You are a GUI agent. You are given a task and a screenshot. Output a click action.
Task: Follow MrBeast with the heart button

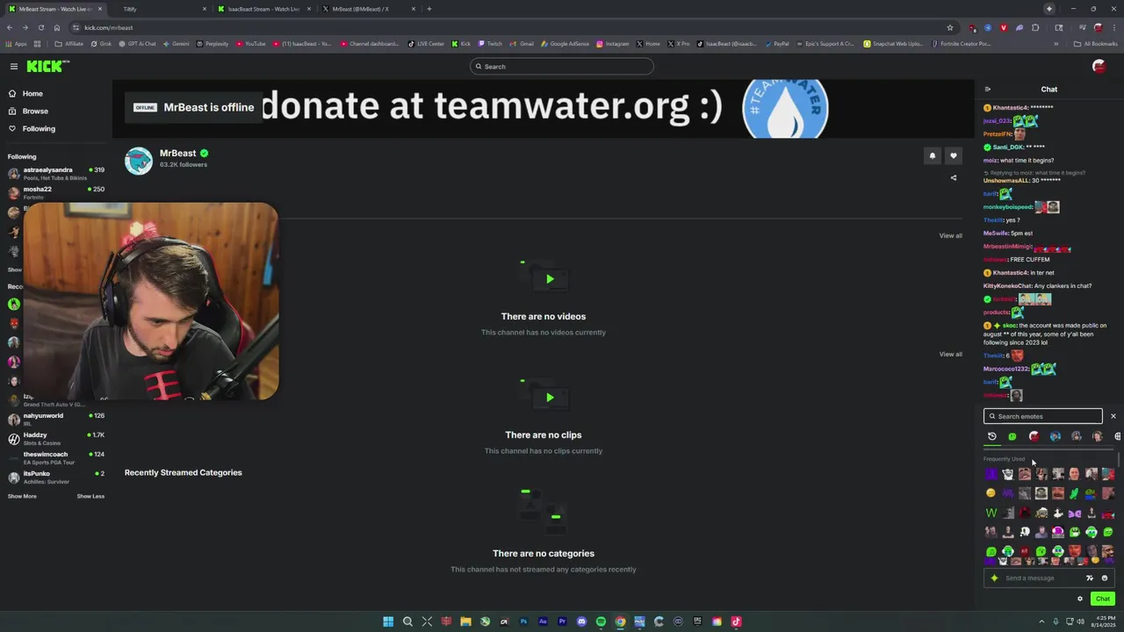[x=954, y=156]
